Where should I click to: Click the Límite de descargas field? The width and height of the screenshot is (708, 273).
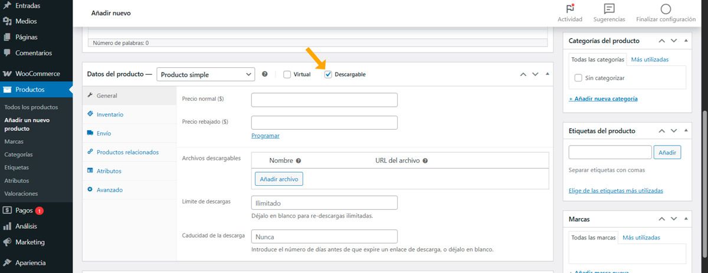(x=324, y=203)
